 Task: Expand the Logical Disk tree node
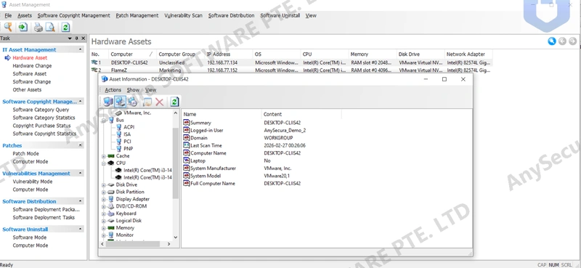click(x=104, y=221)
